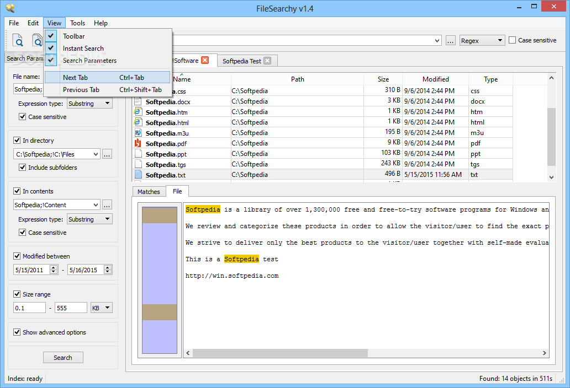Click the Search button
The image size is (570, 388).
63,358
